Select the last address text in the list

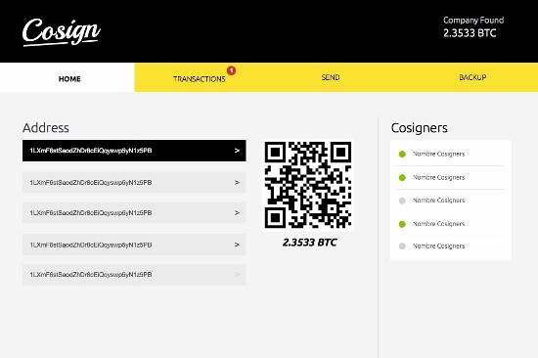pos(91,274)
